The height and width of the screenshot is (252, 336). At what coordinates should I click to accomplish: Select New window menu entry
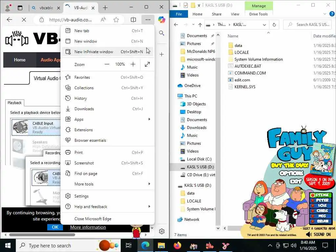click(x=108, y=41)
